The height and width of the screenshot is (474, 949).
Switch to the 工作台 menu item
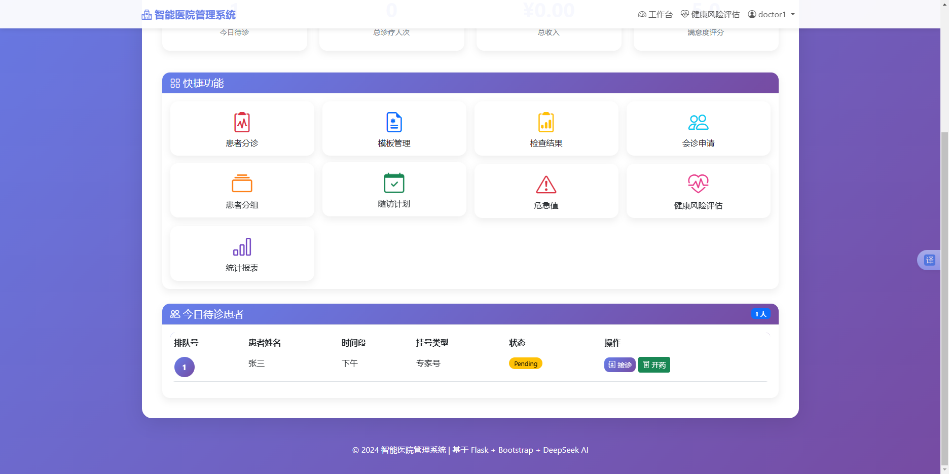(655, 14)
